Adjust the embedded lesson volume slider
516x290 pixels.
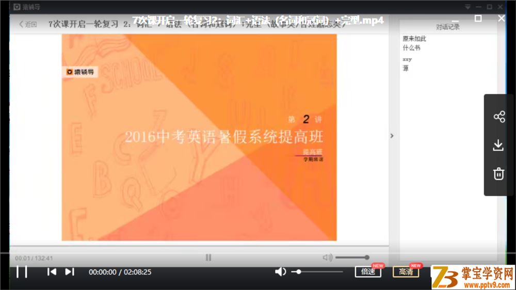click(352, 257)
